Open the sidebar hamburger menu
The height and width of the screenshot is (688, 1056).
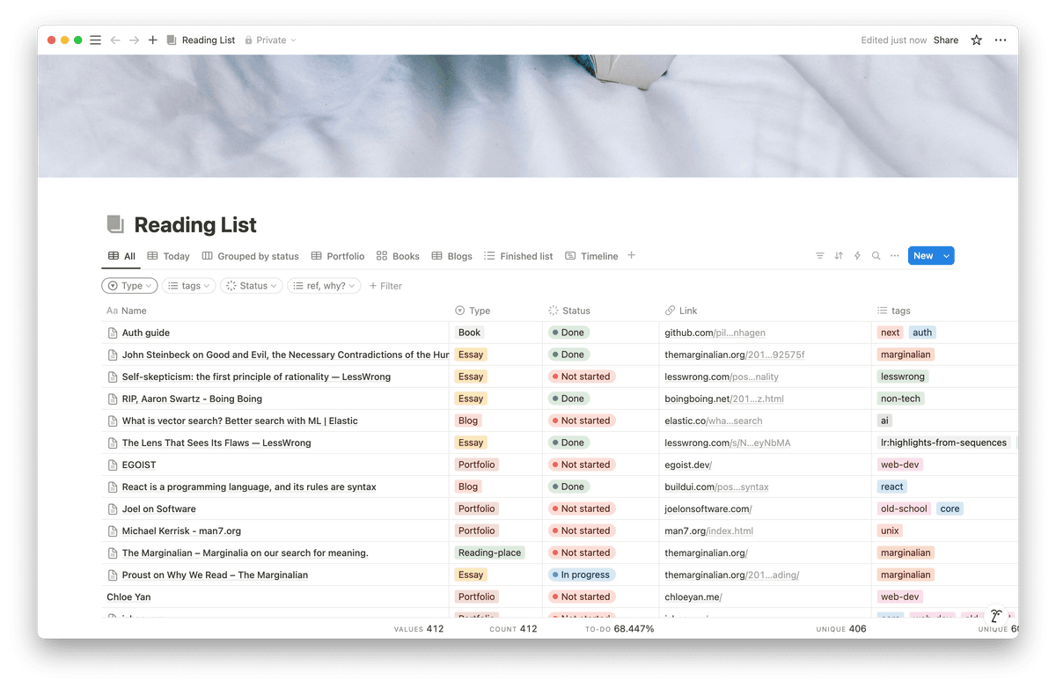pos(95,40)
